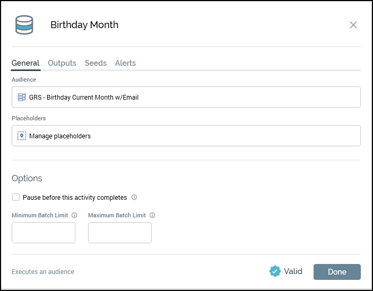Viewport: 373px width, 291px height.
Task: Show info for Minimum Batch Limit
Action: click(x=74, y=216)
